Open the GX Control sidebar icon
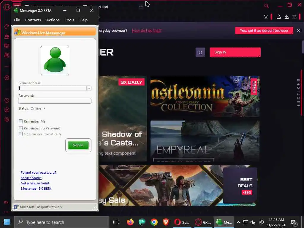 (7, 26)
